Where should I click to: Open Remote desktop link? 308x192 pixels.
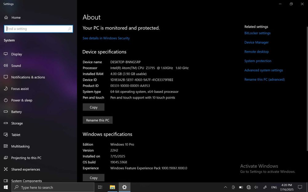pos(257,52)
